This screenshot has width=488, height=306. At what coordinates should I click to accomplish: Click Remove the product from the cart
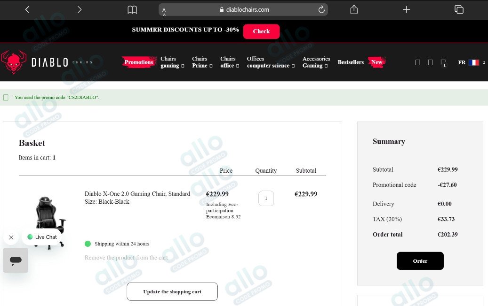126,258
